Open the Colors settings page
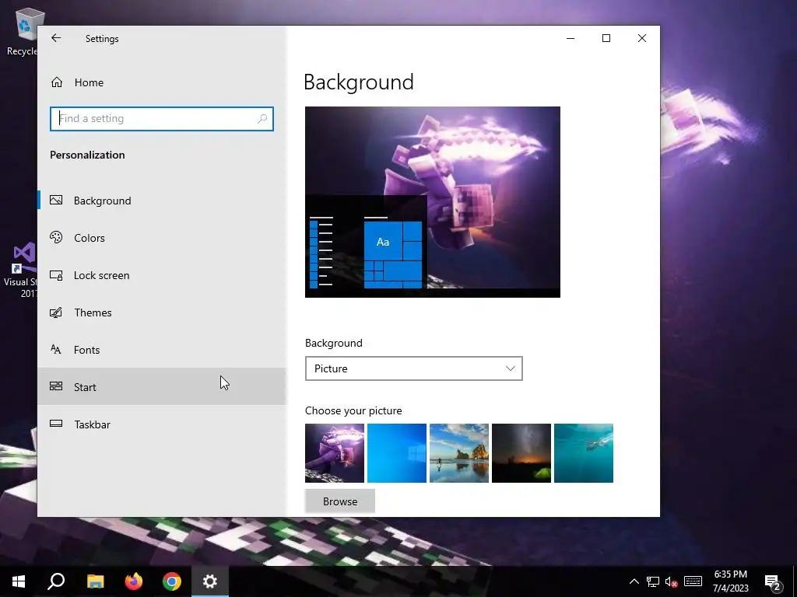The width and height of the screenshot is (797, 597). click(162, 238)
